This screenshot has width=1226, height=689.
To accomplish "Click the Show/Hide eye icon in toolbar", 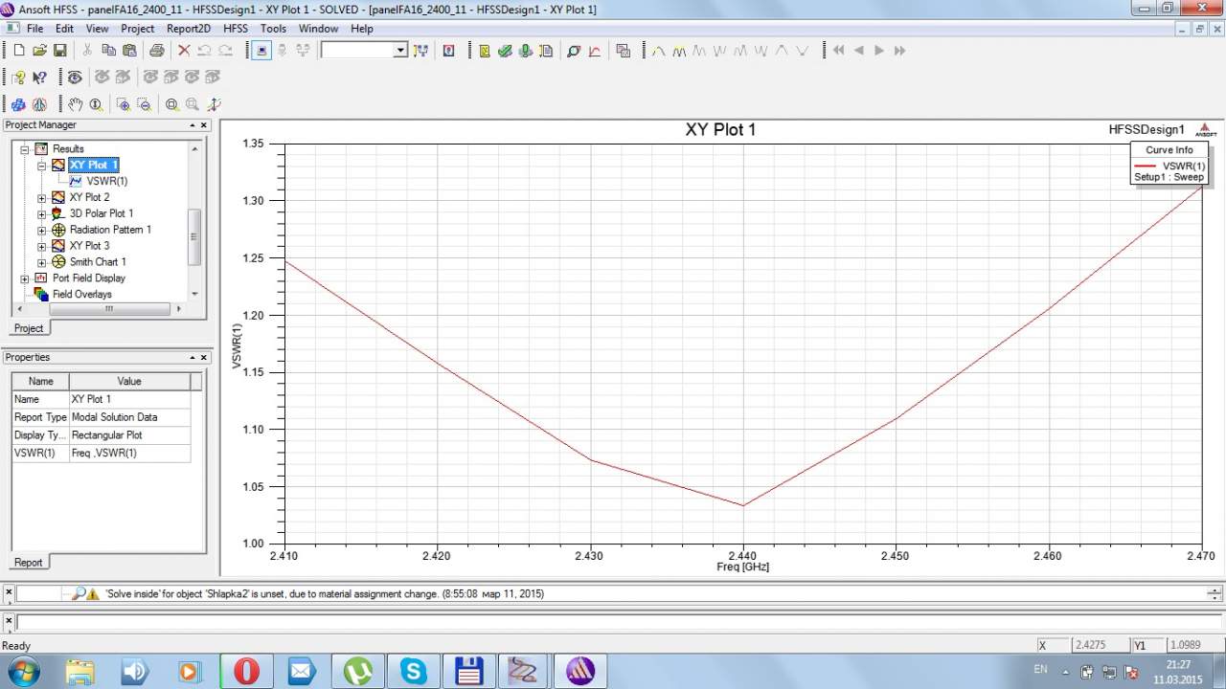I will (75, 78).
